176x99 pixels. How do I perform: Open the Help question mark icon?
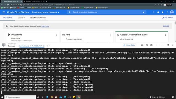(158, 12)
